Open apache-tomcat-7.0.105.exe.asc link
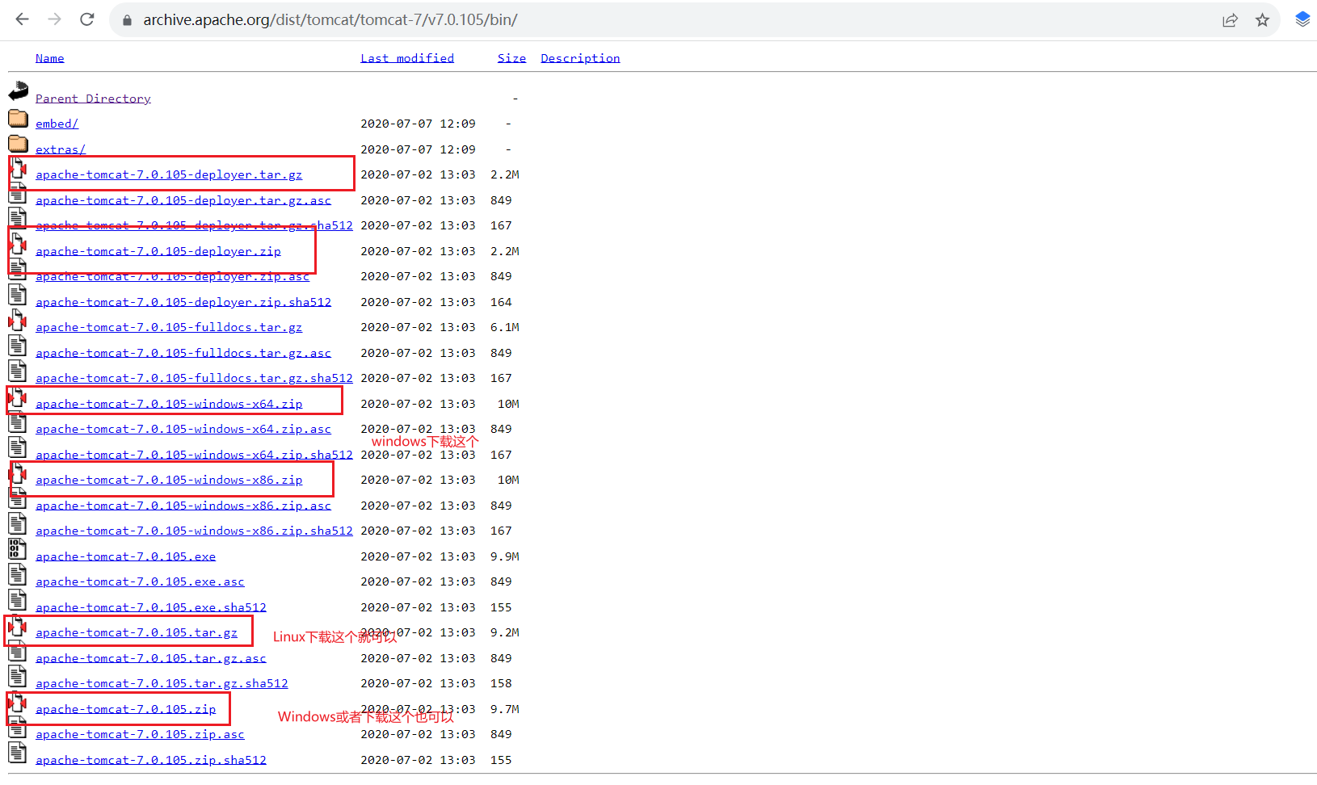Image resolution: width=1317 pixels, height=785 pixels. pyautogui.click(x=140, y=581)
